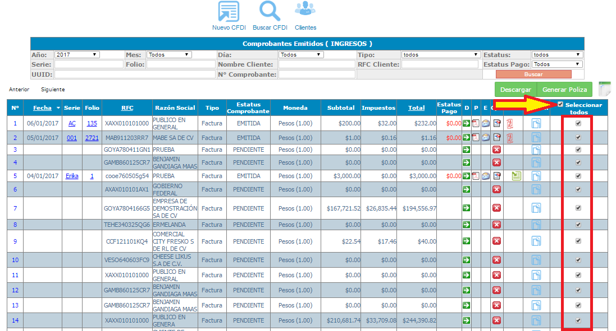Click the red X icon in row 3
Image resolution: width=616 pixels, height=331 pixels.
(x=496, y=150)
